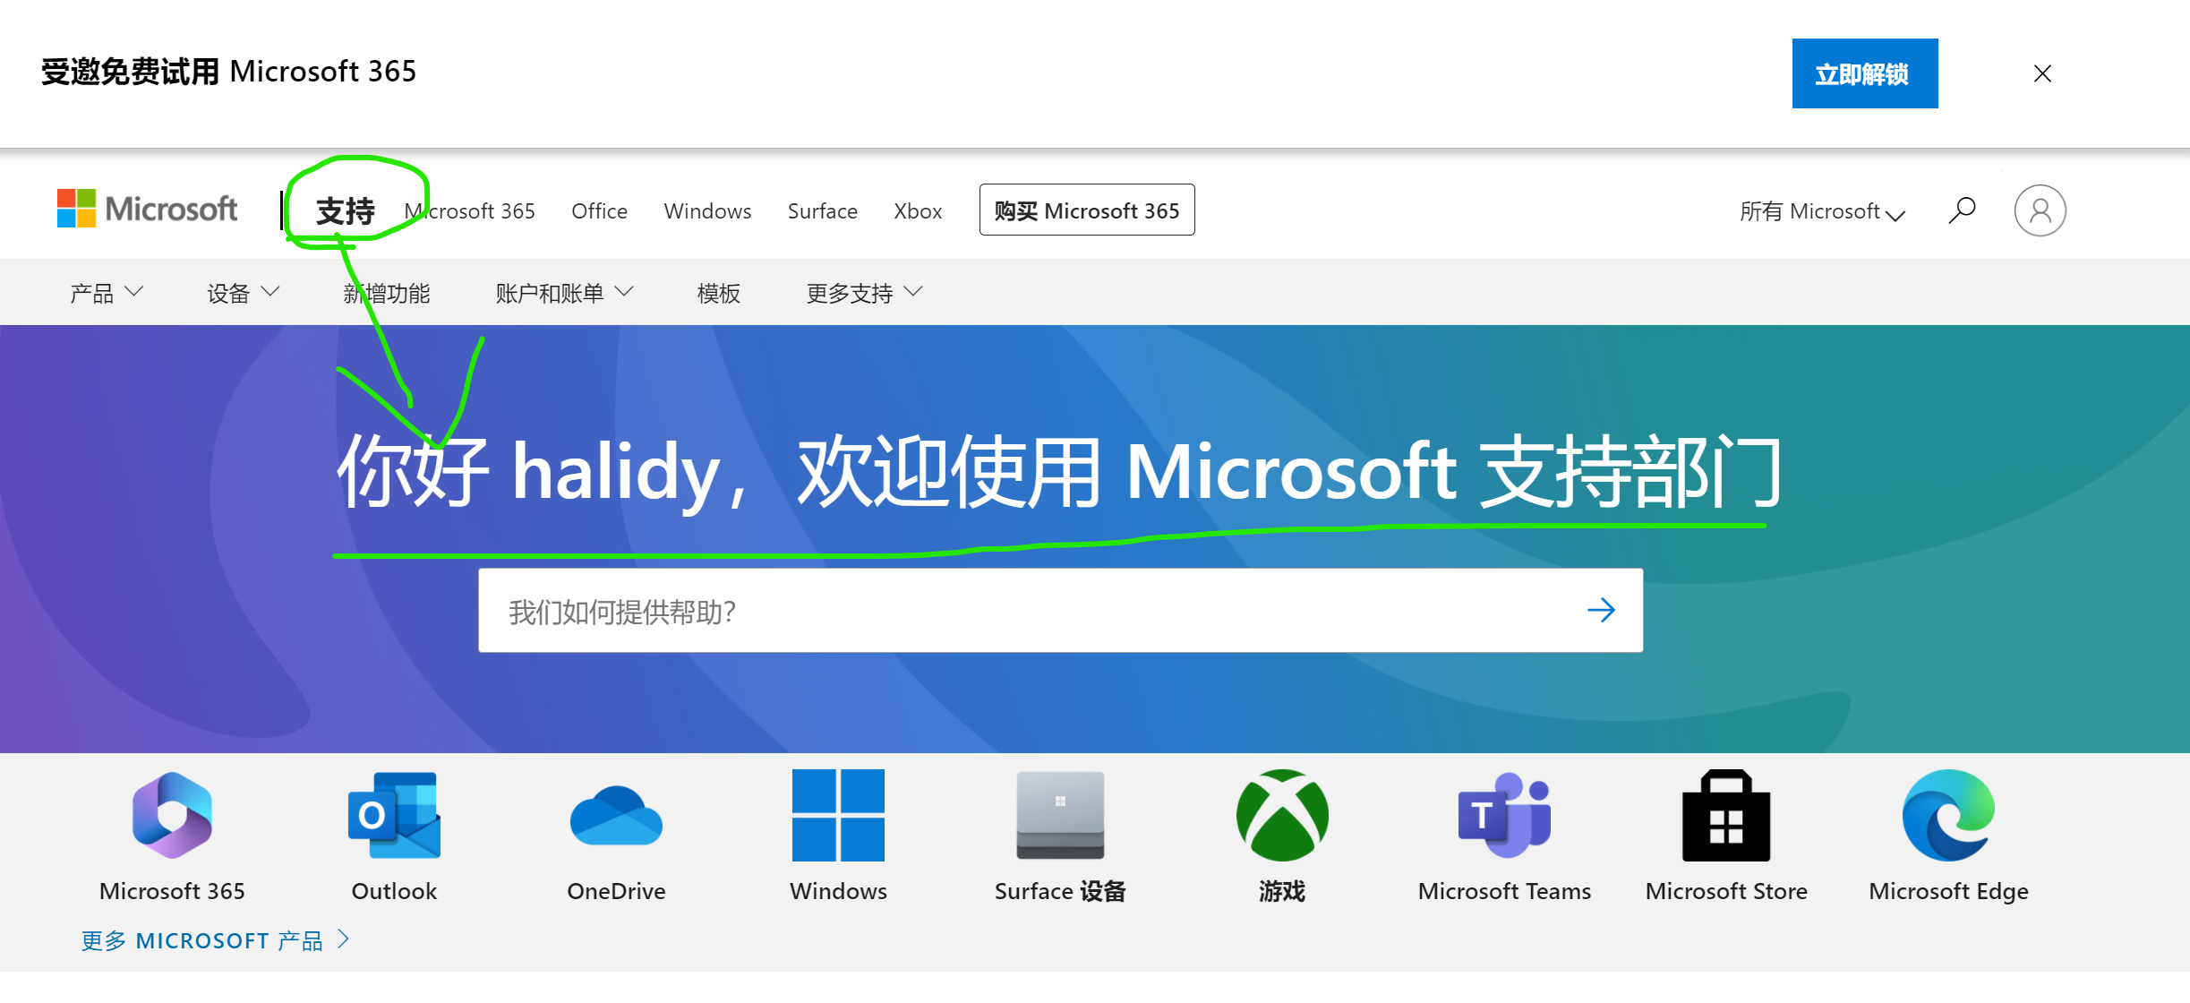This screenshot has height=1003, width=2190.
Task: Click the Outlook app icon
Action: point(394,815)
